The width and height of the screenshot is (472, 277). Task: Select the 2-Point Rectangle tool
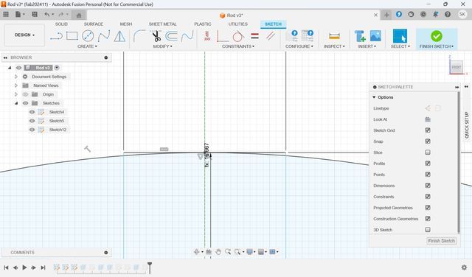[72, 36]
